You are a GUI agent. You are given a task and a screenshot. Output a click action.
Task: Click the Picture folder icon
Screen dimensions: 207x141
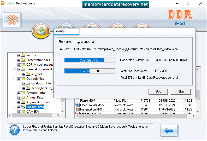click(23, 55)
